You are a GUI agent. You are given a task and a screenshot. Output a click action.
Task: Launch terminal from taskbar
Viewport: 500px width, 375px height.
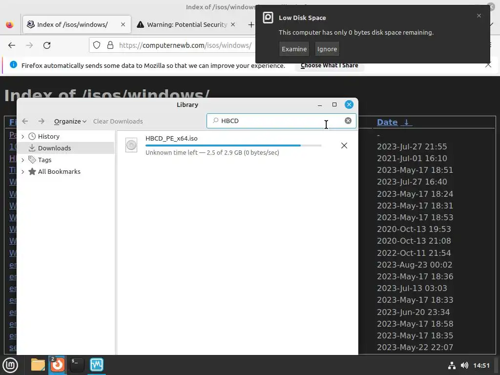(x=77, y=365)
